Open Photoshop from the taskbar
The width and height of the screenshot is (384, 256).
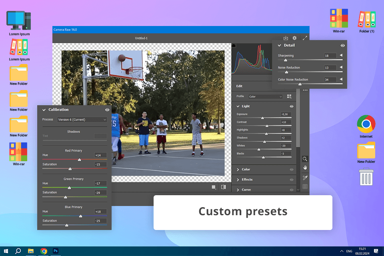pos(56,251)
